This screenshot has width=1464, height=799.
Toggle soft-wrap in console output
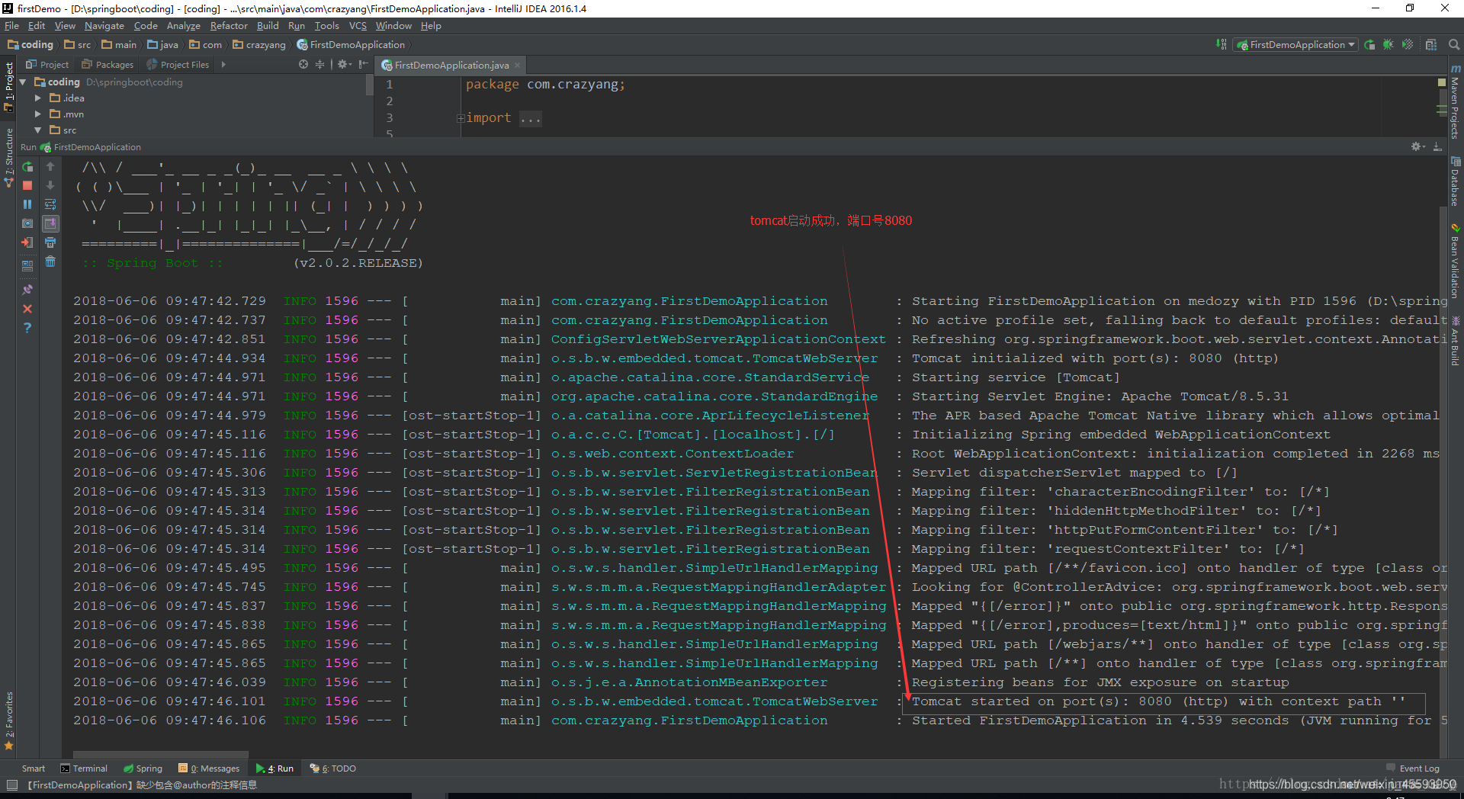pyautogui.click(x=50, y=204)
